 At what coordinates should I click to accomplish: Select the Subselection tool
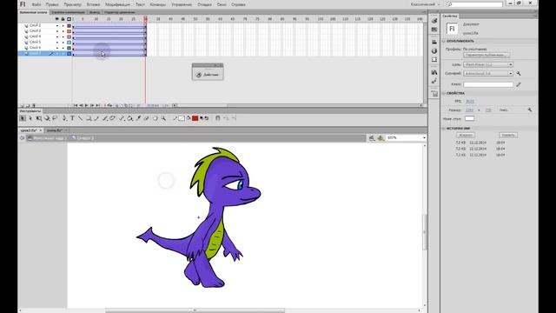tap(30, 118)
